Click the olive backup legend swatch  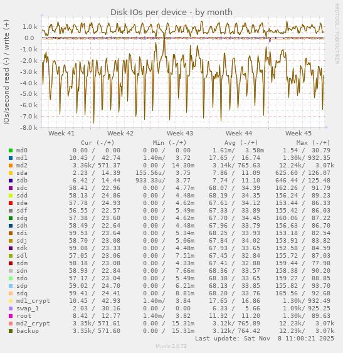[x=11, y=331]
